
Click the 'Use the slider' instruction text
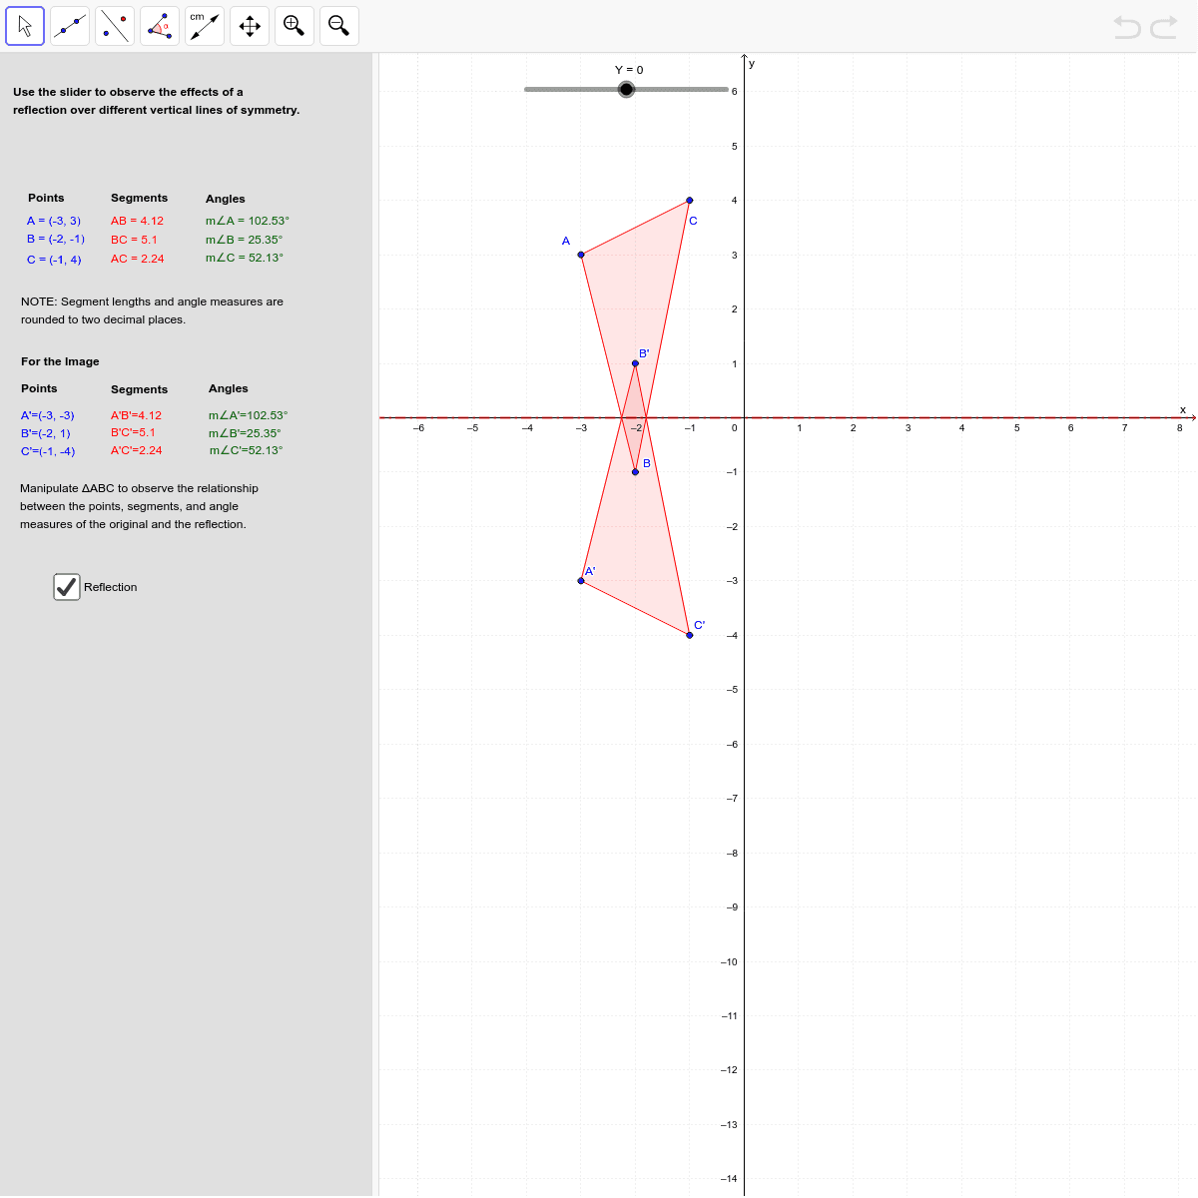[x=156, y=101]
